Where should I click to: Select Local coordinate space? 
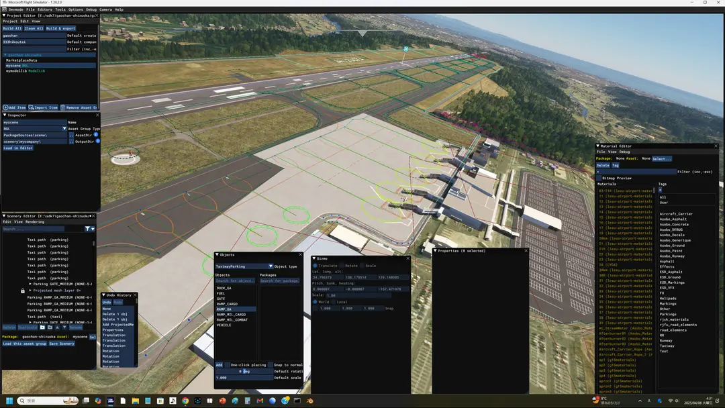pyautogui.click(x=334, y=302)
